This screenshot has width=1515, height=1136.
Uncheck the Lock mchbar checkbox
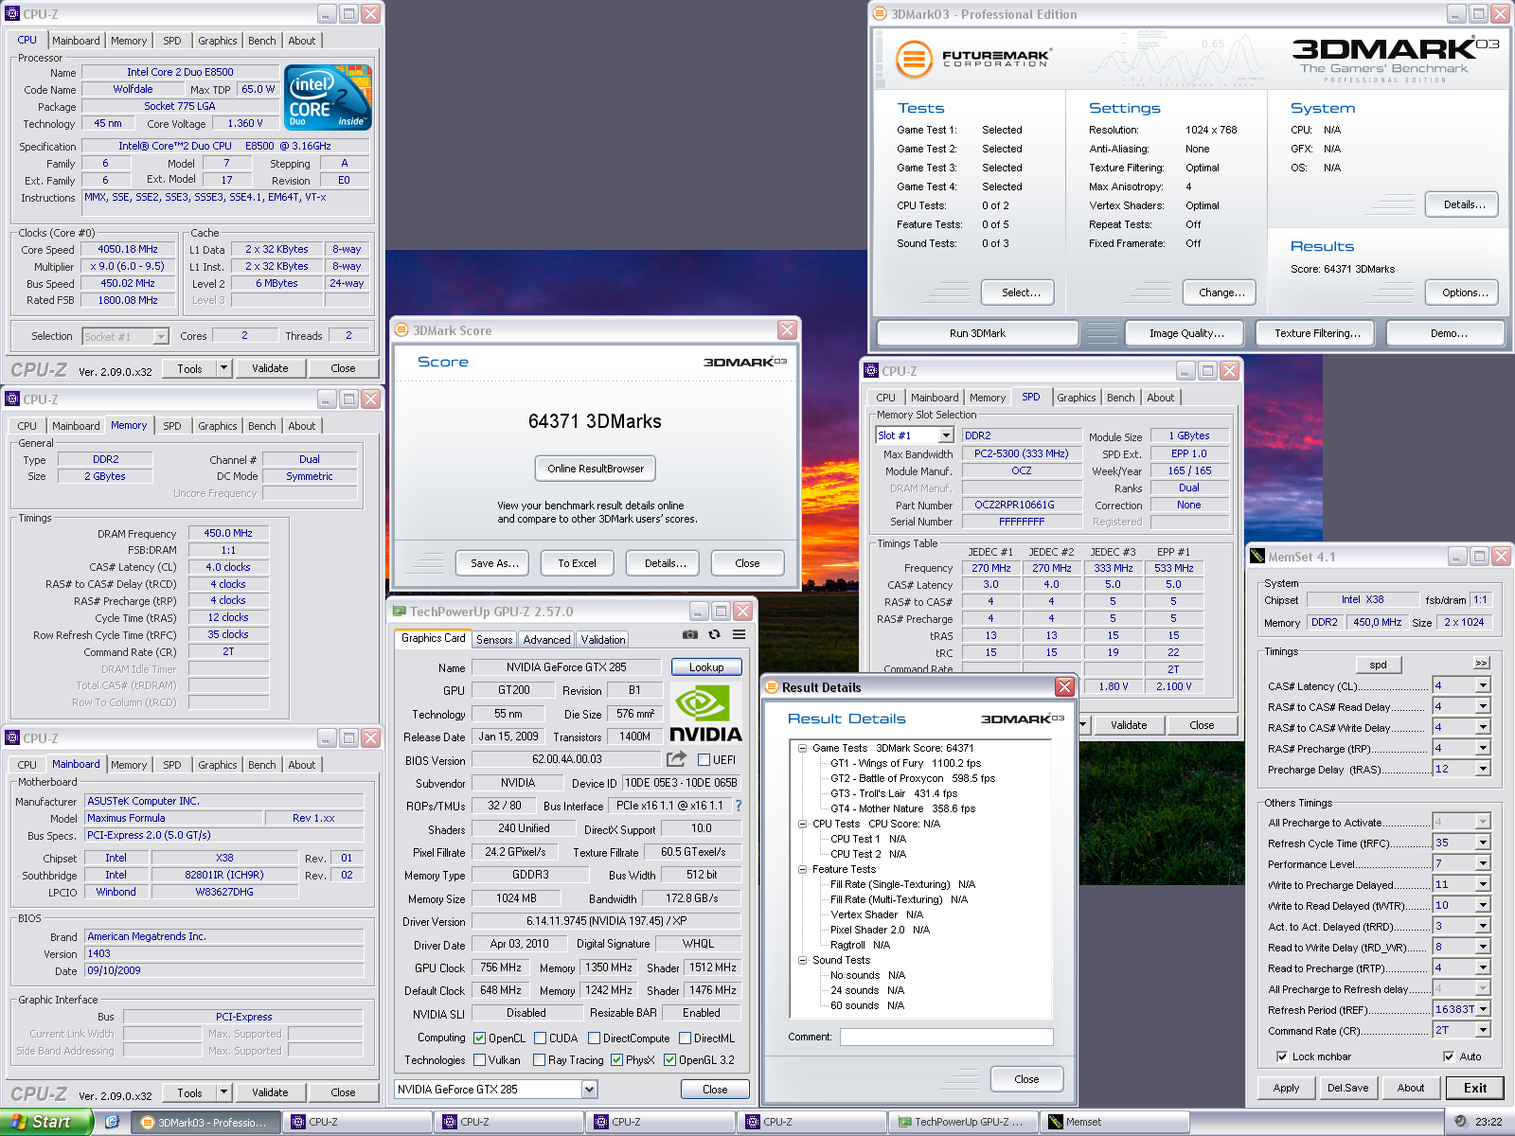pyautogui.click(x=1282, y=1056)
